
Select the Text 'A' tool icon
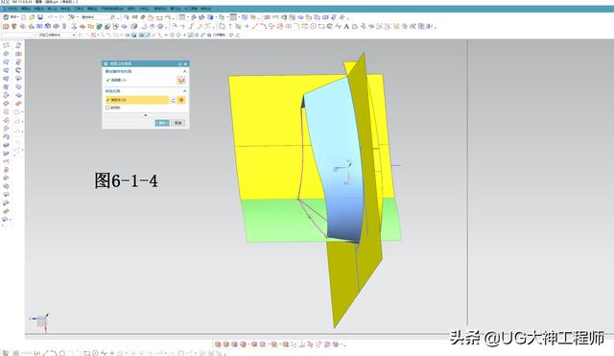point(346,26)
